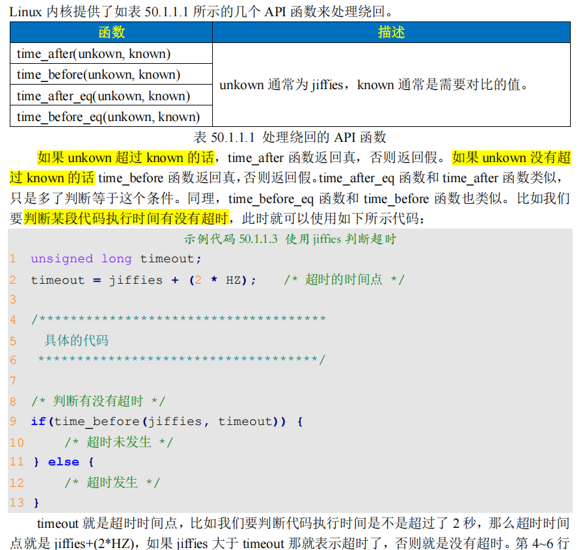The width and height of the screenshot is (587, 550).
Task: Click line number 10
Action: [17, 443]
